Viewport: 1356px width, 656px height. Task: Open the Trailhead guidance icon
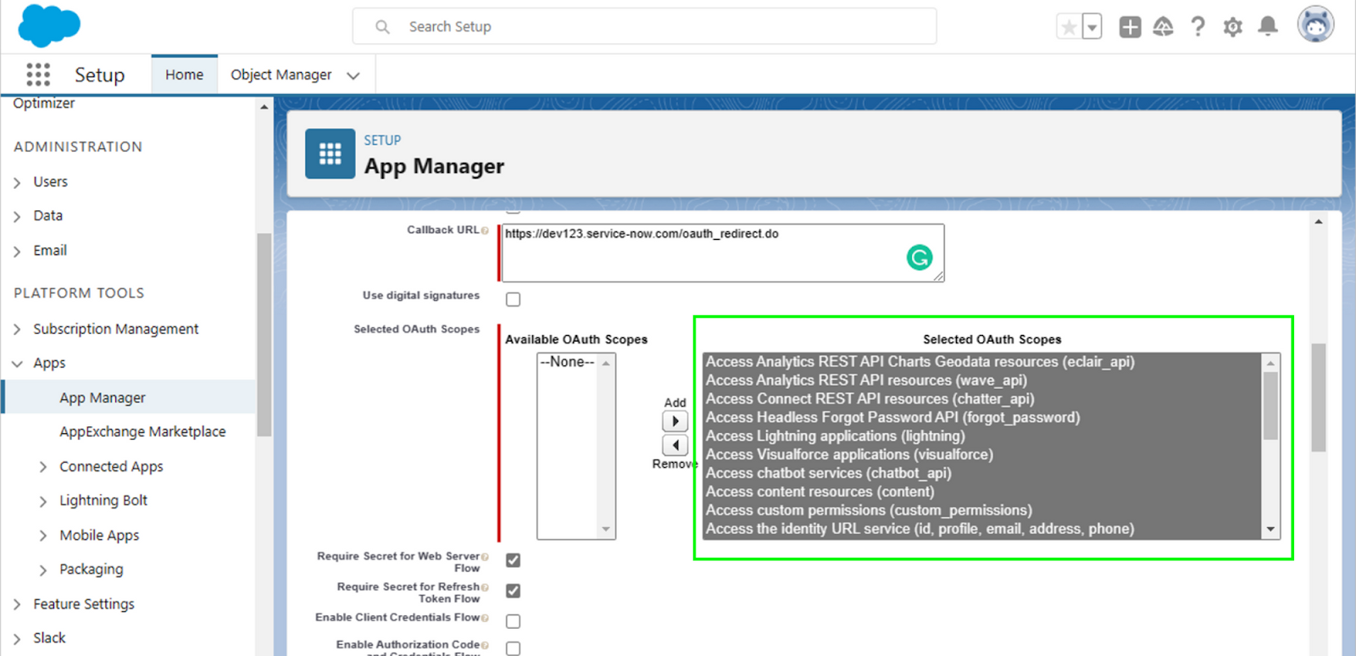[x=1164, y=27]
